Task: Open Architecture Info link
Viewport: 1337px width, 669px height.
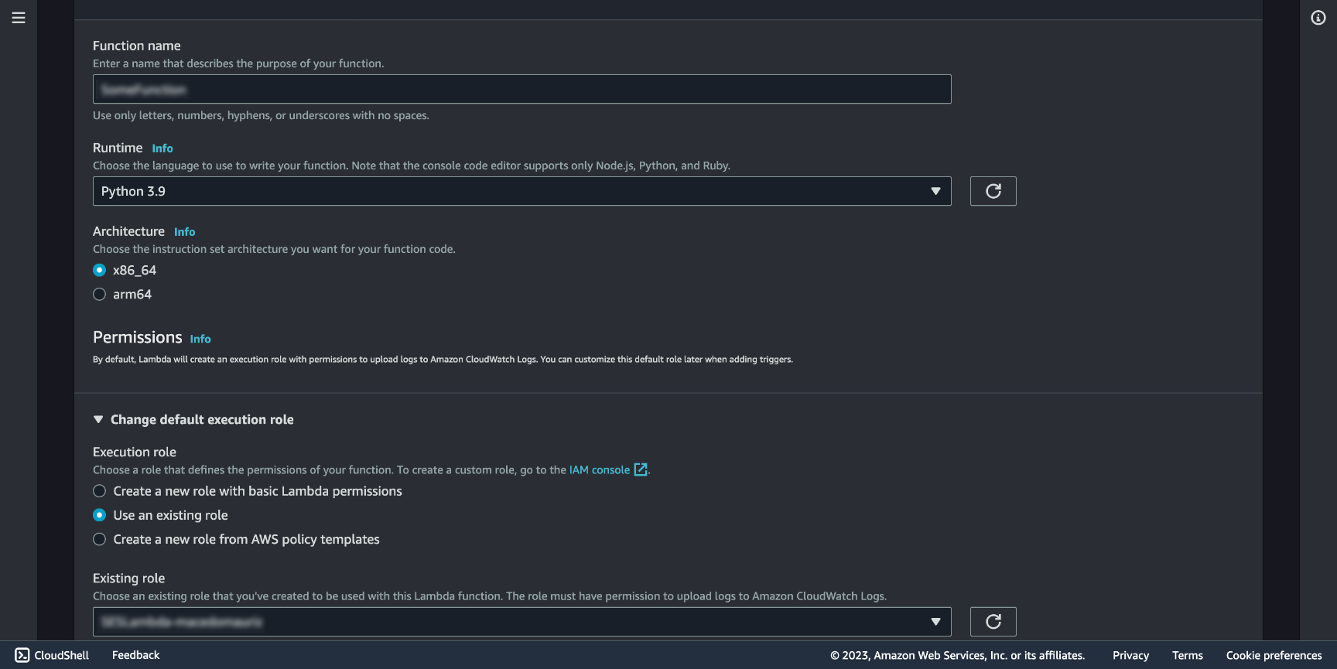Action: 184,232
